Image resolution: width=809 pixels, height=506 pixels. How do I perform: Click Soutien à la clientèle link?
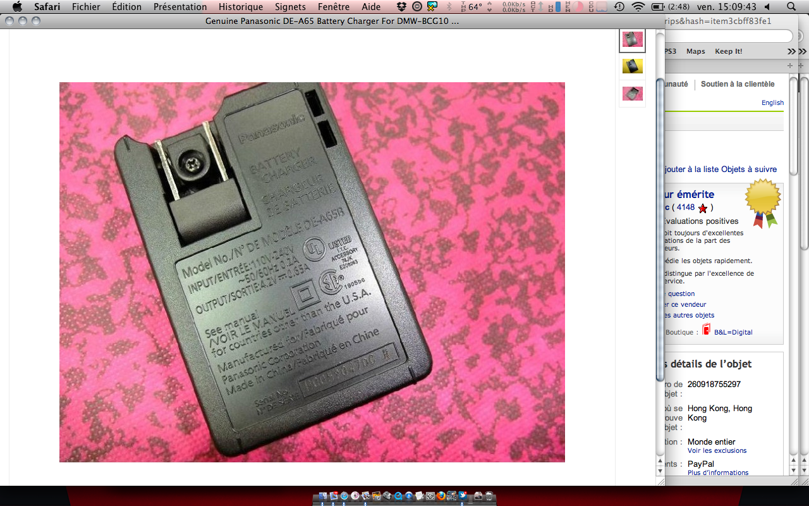coord(738,84)
